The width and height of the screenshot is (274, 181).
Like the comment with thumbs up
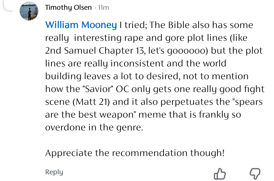220,174
